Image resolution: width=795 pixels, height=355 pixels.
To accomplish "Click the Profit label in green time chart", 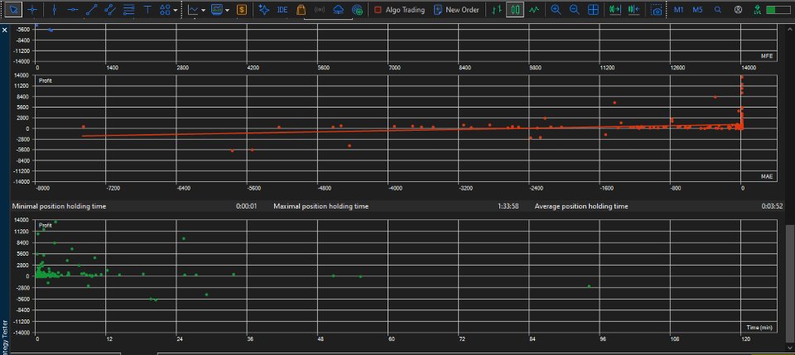I will point(45,225).
